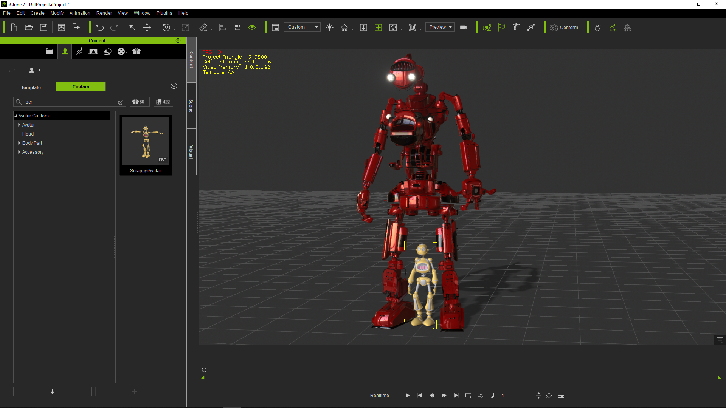Click into the search field containing scr
Screen dimensions: 726x408
point(70,102)
